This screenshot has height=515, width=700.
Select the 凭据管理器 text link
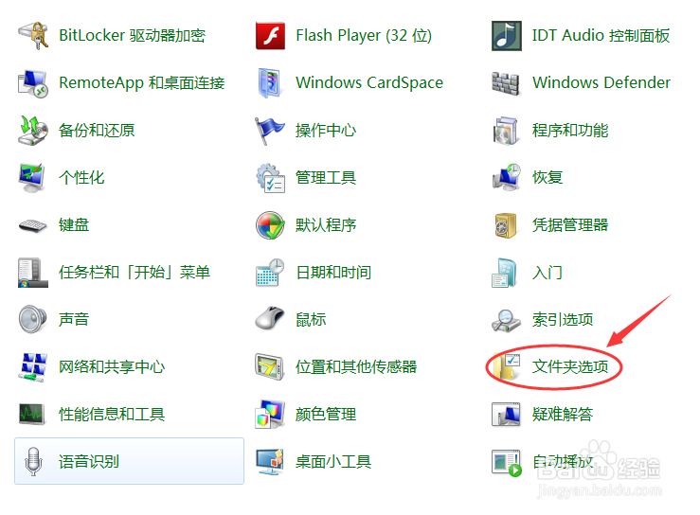click(x=570, y=225)
